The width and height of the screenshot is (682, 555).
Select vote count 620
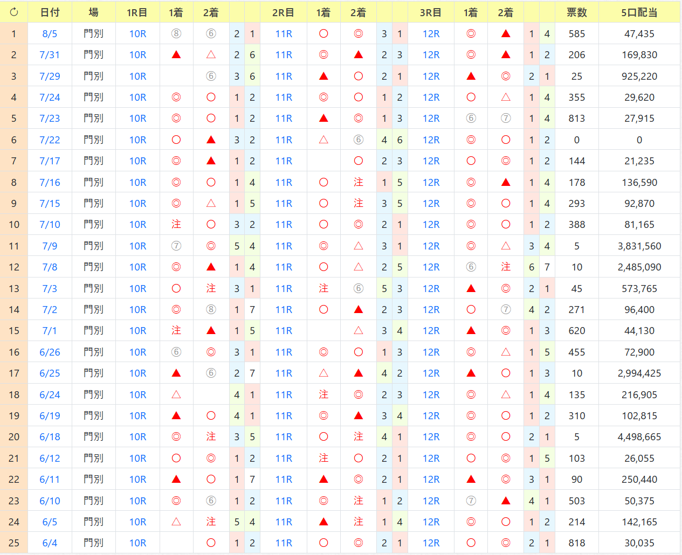(x=577, y=331)
